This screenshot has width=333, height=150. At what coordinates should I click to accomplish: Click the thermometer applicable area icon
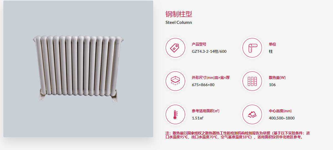[x=175, y=114]
